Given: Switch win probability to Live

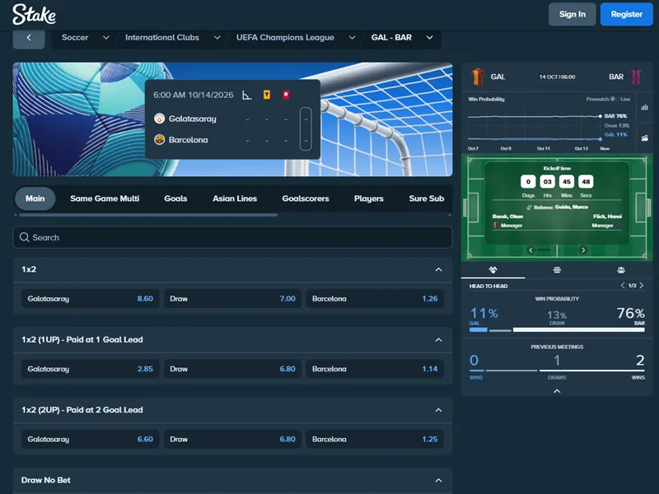Looking at the screenshot, I should [x=625, y=99].
